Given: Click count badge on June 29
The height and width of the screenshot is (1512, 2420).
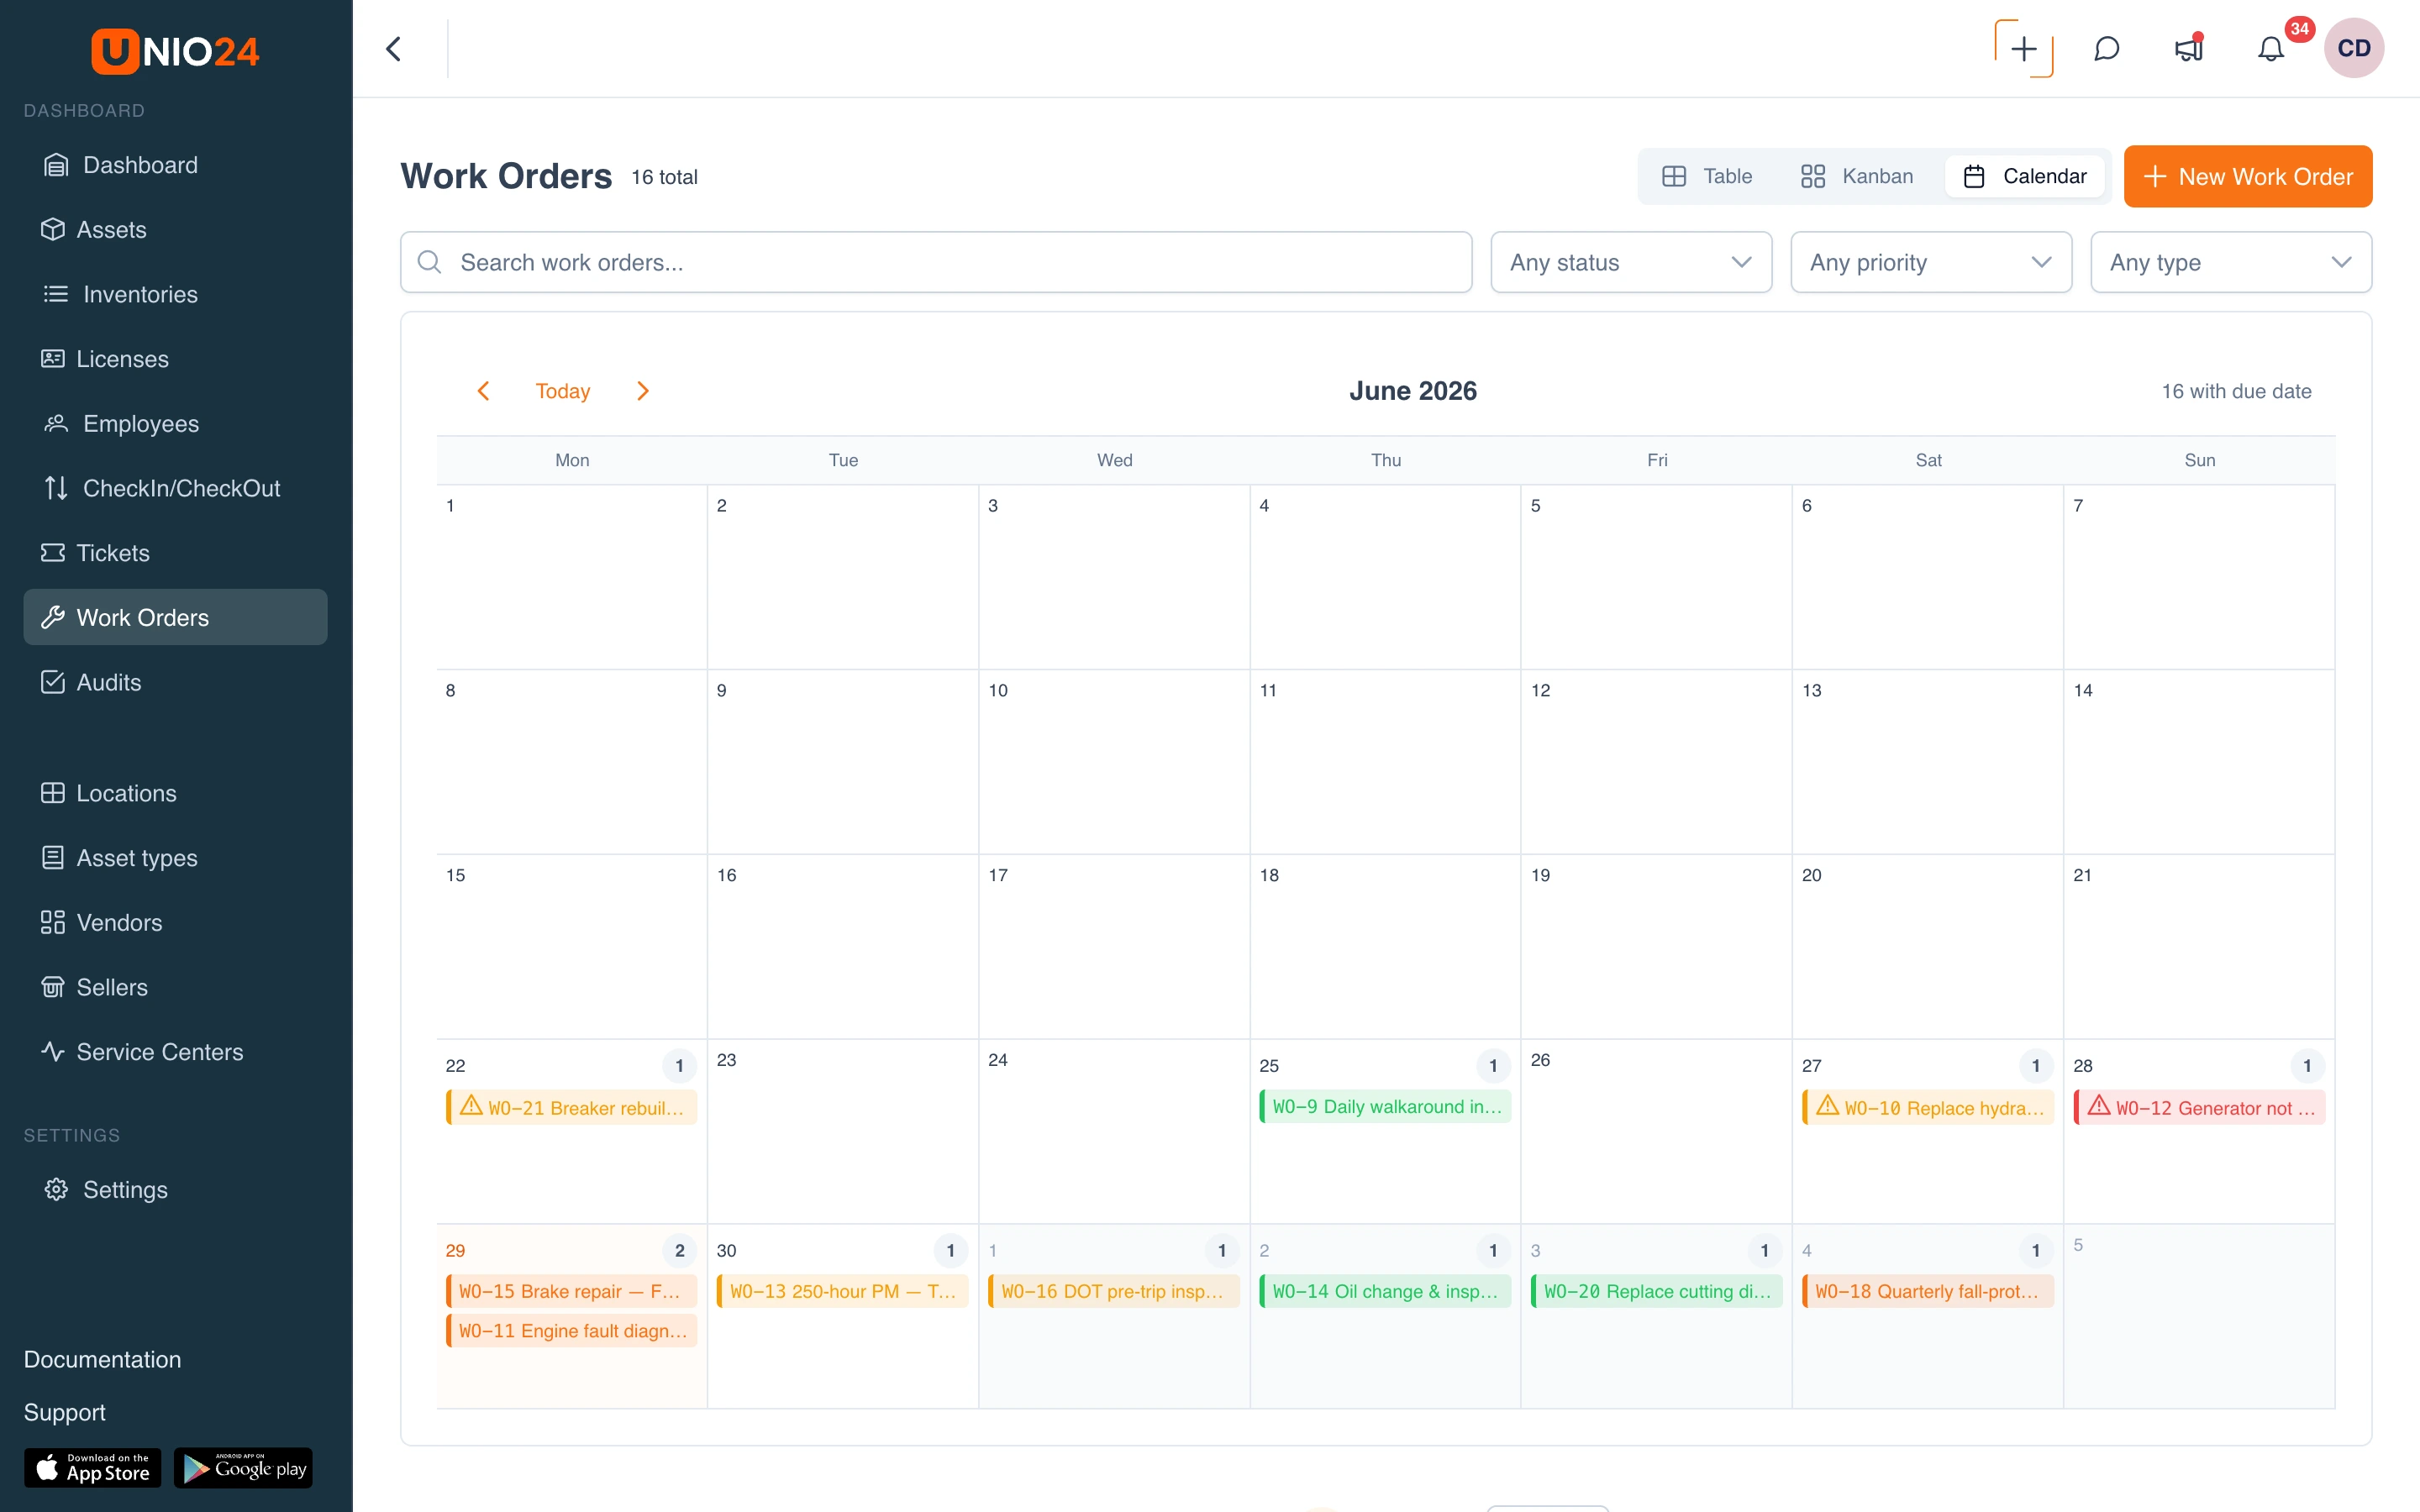Looking at the screenshot, I should [x=680, y=1250].
